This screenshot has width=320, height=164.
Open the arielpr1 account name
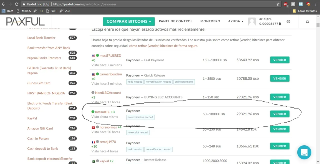265,19
